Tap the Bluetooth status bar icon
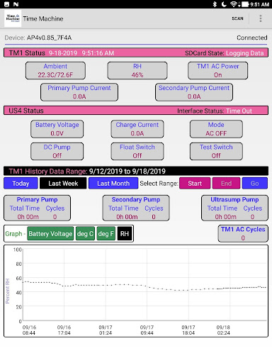272x363 pixels. pyautogui.click(x=215, y=4)
